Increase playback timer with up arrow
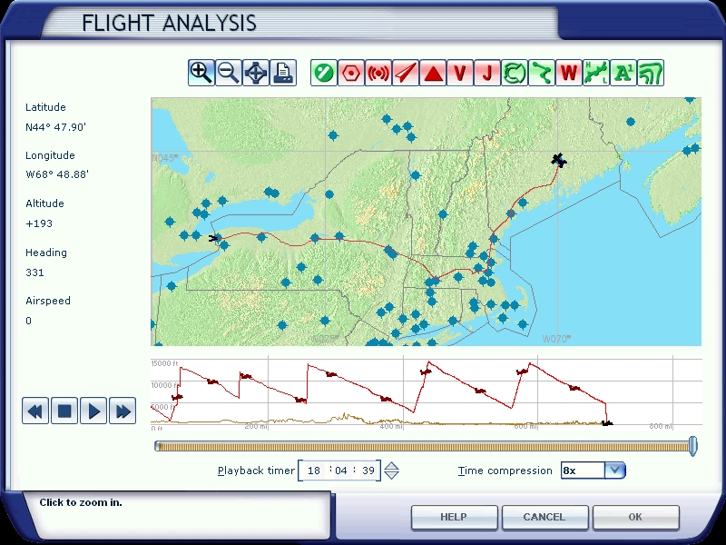The width and height of the screenshot is (726, 545). click(x=392, y=466)
